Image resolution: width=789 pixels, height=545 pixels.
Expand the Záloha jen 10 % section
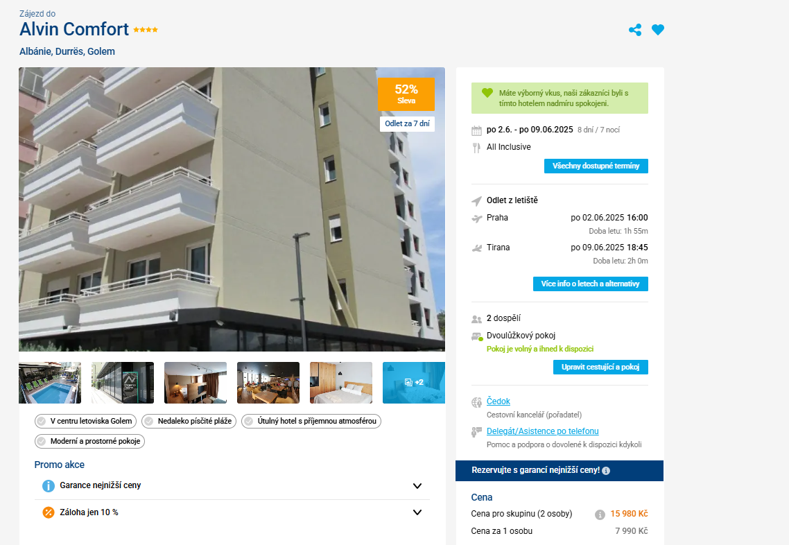tap(417, 512)
